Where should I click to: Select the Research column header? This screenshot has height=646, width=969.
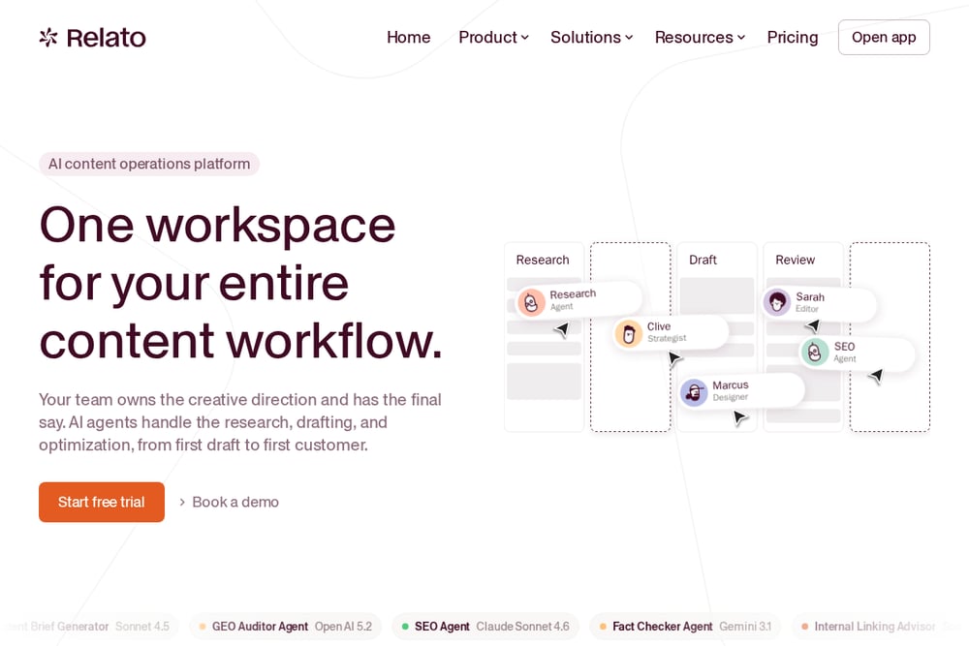click(543, 260)
